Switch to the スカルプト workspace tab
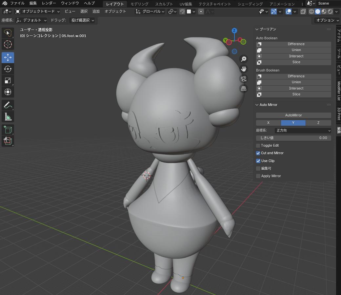Image resolution: width=341 pixels, height=295 pixels. pyautogui.click(x=164, y=4)
